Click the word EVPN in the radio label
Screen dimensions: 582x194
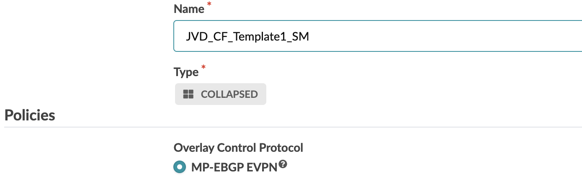coord(264,167)
